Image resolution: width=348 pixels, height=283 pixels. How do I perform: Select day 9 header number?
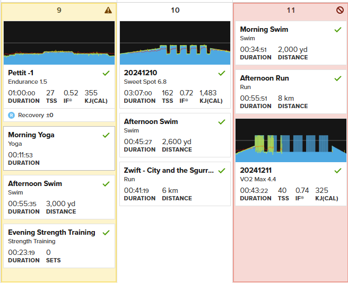coord(59,10)
